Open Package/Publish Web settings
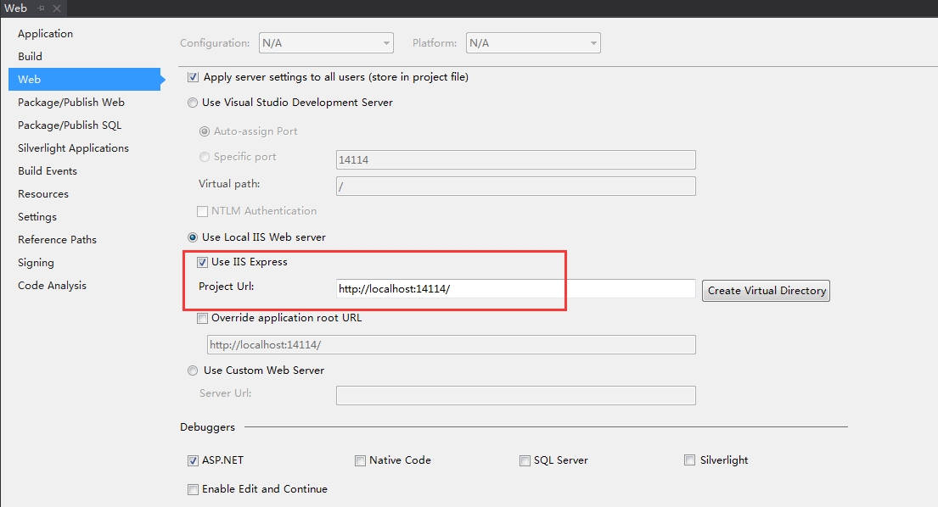 click(x=71, y=102)
